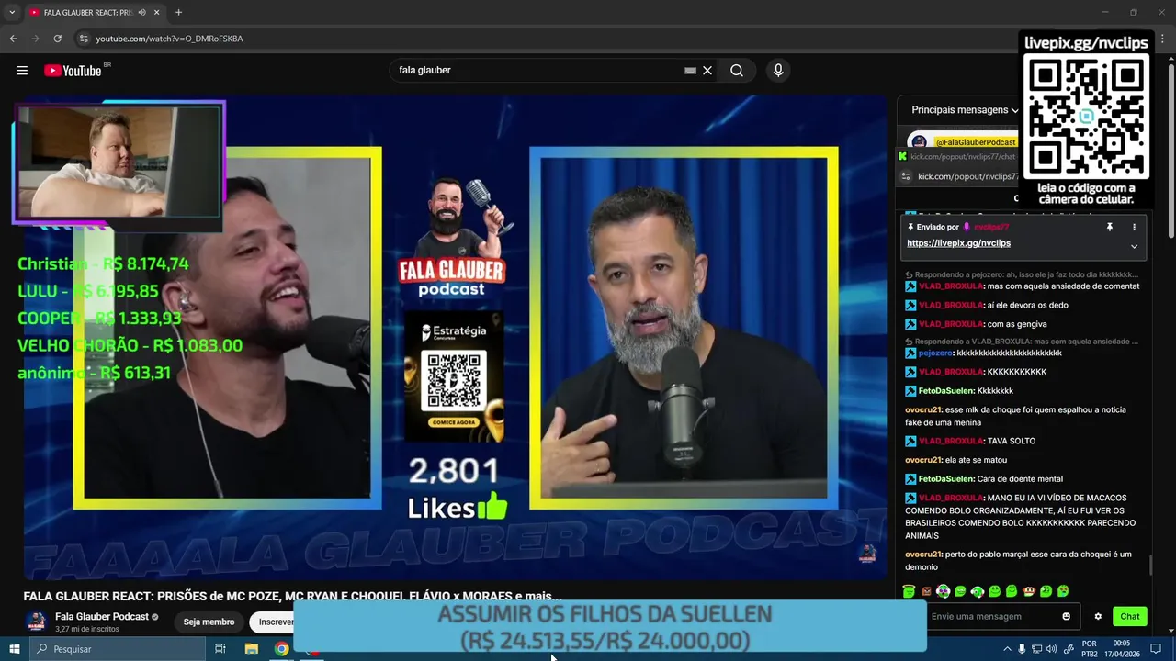The image size is (1176, 661).
Task: Pick the angry brown face emote
Action: pos(926,591)
